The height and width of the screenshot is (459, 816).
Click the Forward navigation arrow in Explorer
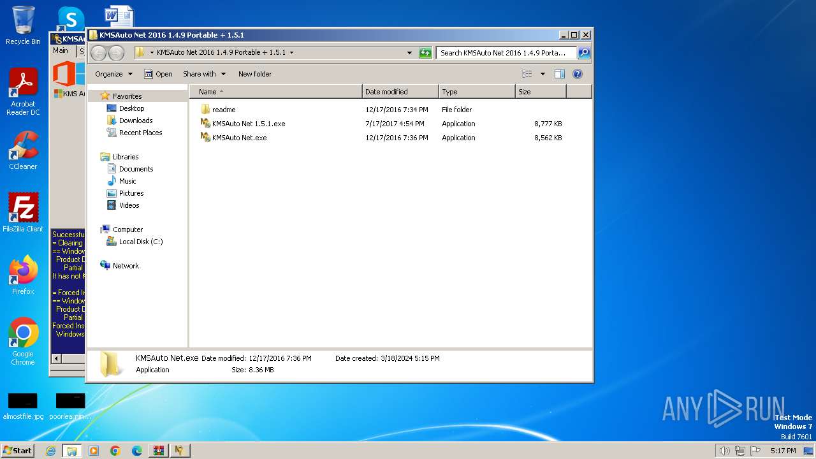tap(116, 53)
